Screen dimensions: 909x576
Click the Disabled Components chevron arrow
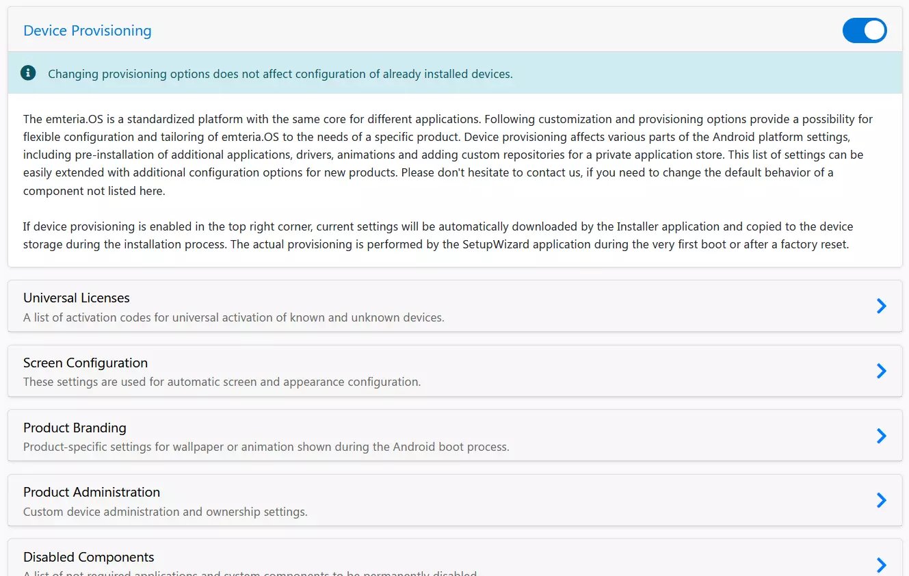pyautogui.click(x=882, y=565)
